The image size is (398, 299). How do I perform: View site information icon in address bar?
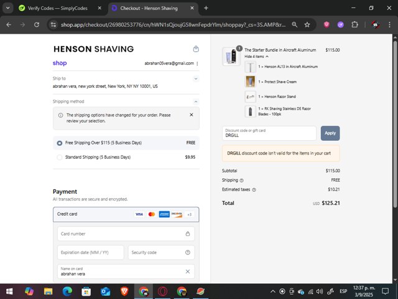tap(53, 25)
